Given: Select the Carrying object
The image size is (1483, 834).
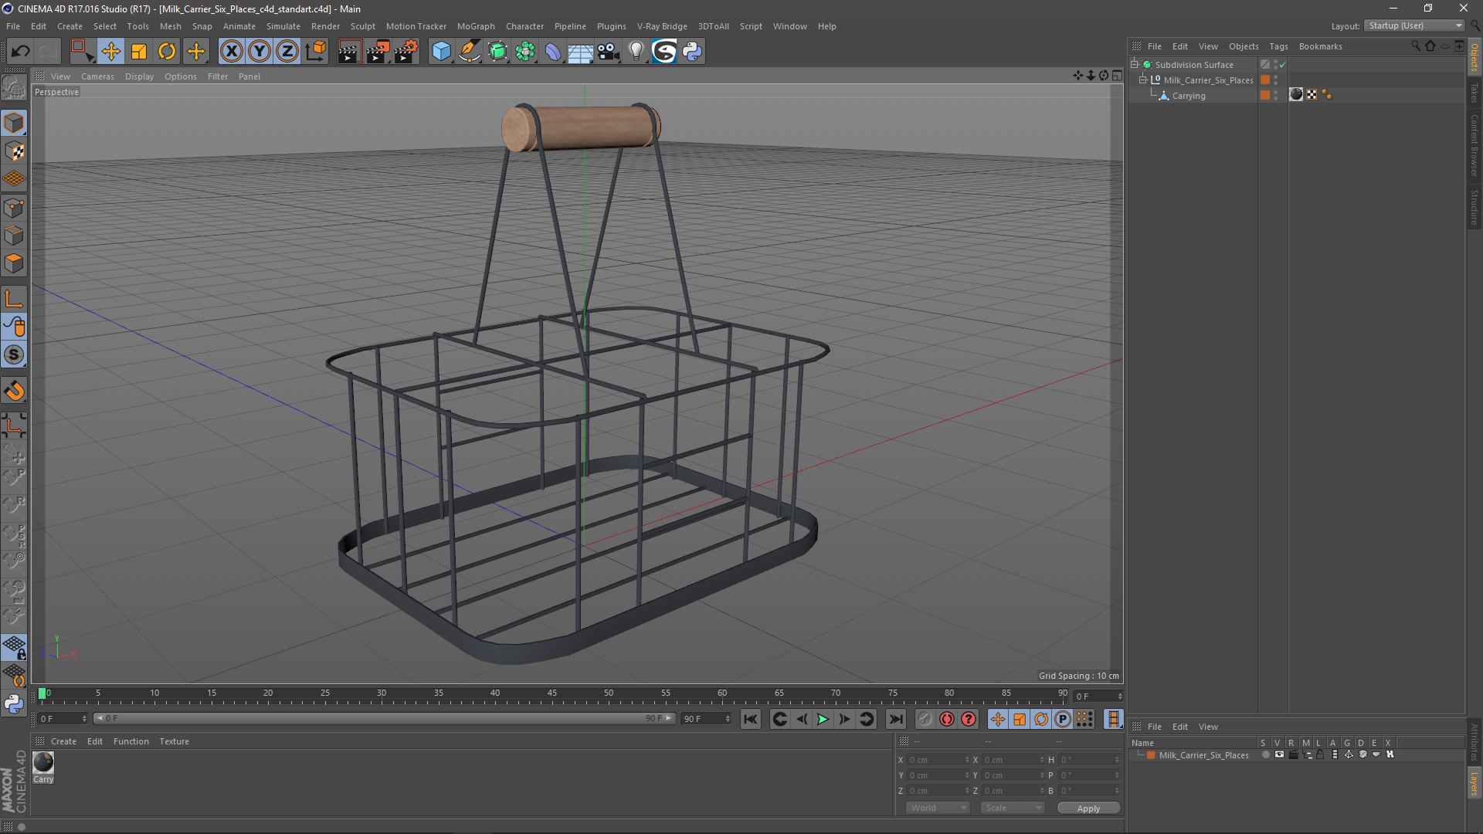Looking at the screenshot, I should pos(1189,96).
